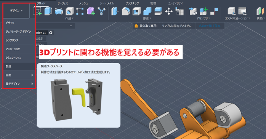
Task: Click the '読み取り専用:' label
Action: point(149,26)
